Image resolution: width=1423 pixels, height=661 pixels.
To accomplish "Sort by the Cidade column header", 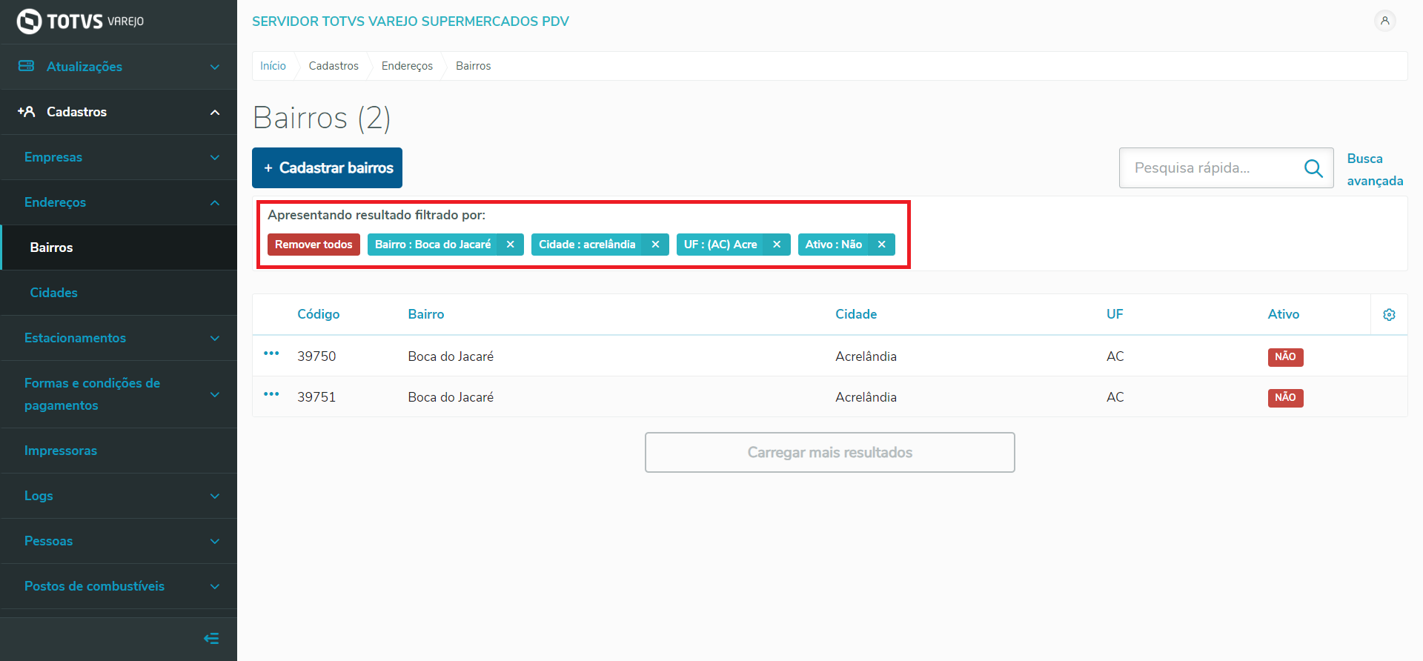I will 856,314.
